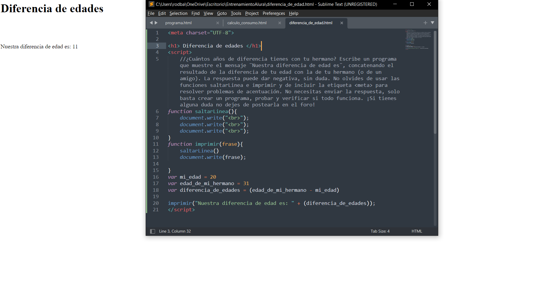Open the Project menu
Screen dimensions: 543x283
[252, 13]
